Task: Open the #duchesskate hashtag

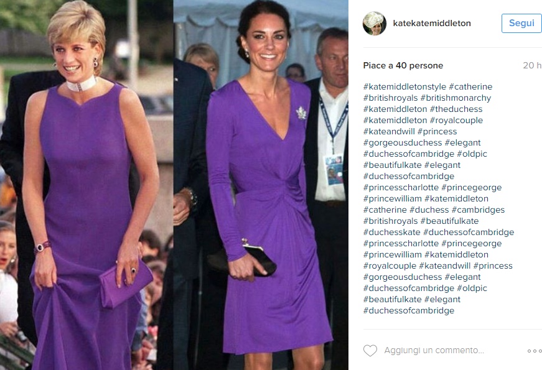Action: 391,232
